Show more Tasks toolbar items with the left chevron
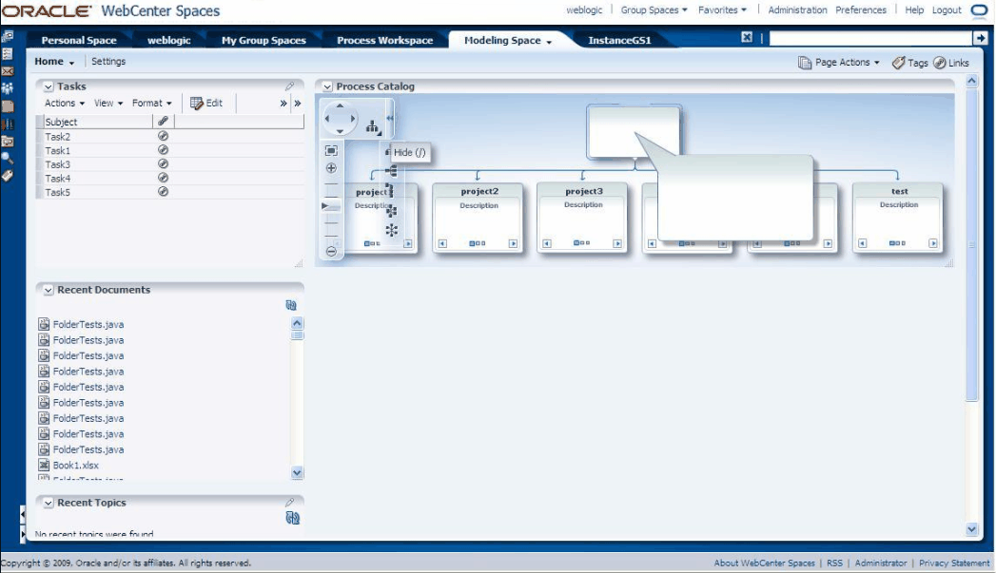 click(x=283, y=103)
